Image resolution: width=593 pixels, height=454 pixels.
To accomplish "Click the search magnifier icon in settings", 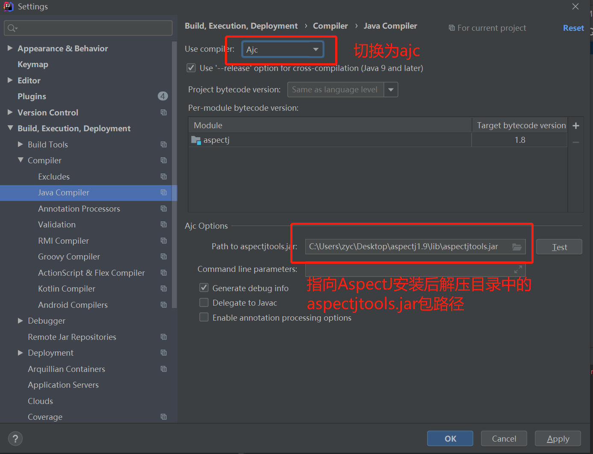I will tap(12, 28).
